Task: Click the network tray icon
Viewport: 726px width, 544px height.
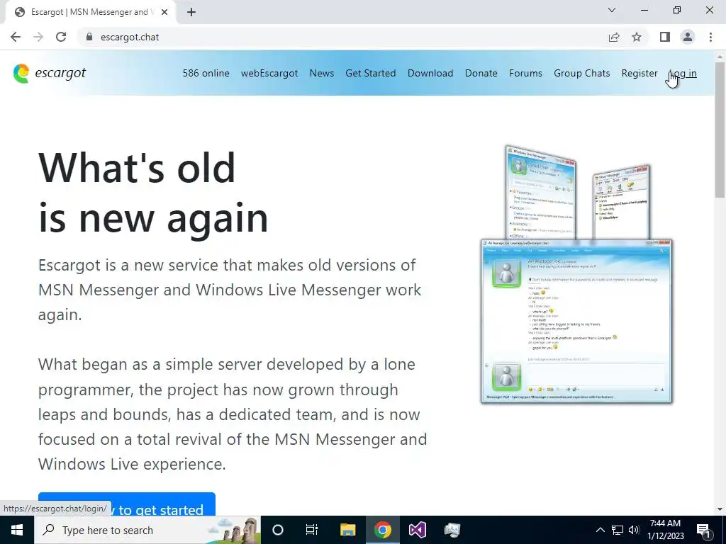Action: tap(618, 530)
